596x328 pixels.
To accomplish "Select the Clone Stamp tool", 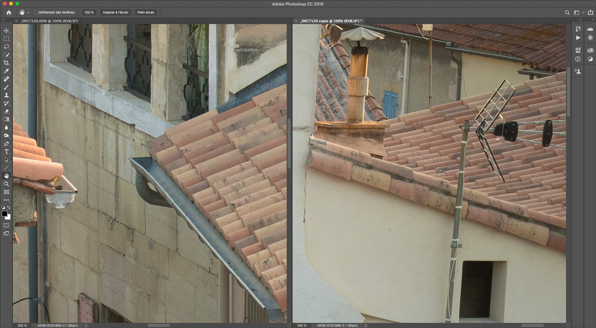I will point(6,95).
